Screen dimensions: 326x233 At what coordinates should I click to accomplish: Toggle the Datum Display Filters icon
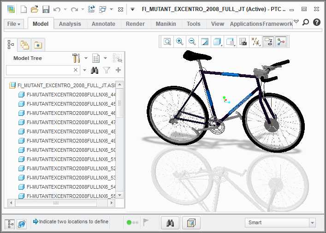(x=255, y=42)
